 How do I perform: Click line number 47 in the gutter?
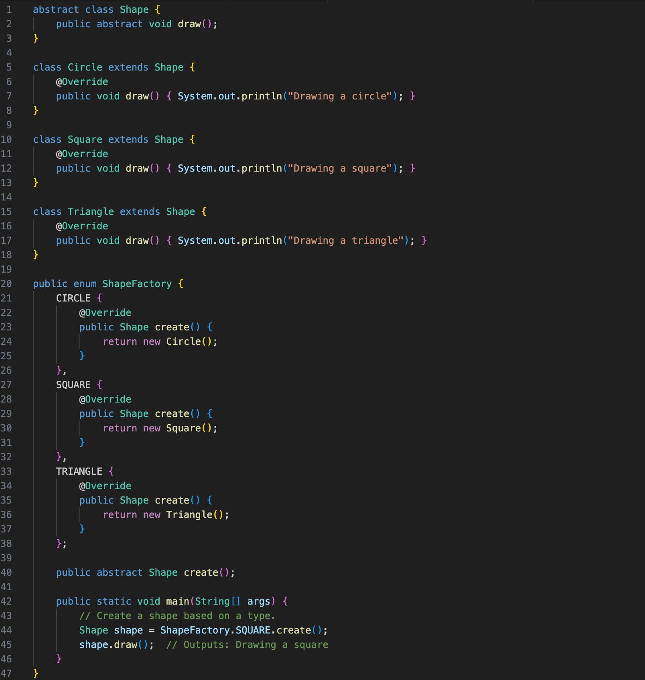point(6,674)
